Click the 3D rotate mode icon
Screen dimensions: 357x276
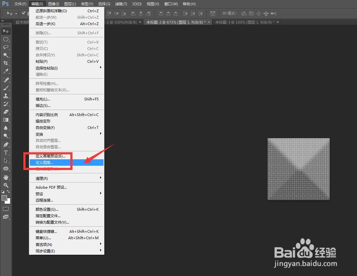(x=244, y=13)
